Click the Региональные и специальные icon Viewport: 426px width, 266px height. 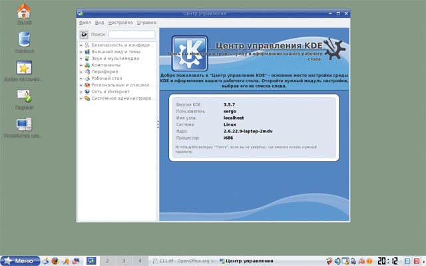(x=87, y=85)
